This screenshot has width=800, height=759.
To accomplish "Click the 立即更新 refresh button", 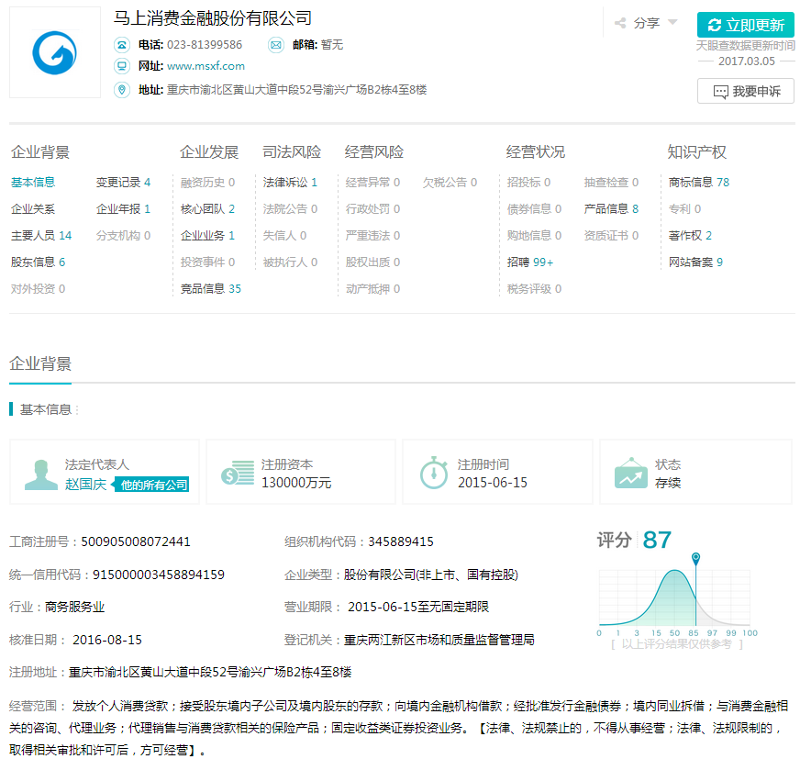I will click(x=745, y=25).
